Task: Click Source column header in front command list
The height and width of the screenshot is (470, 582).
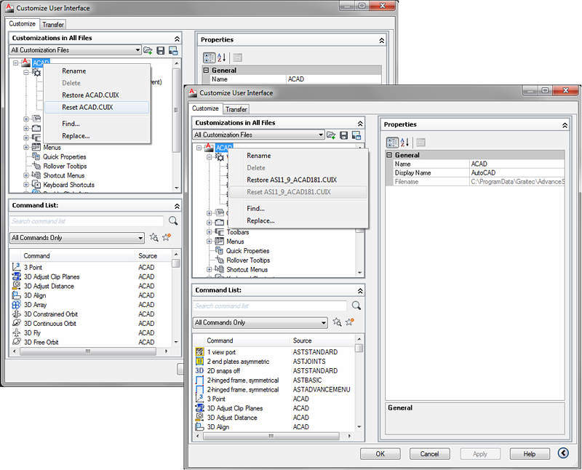Action: coord(322,340)
